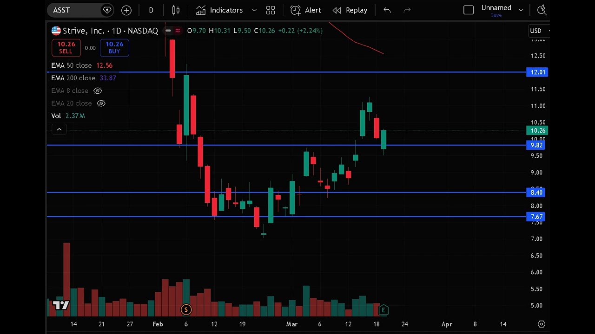This screenshot has width=595, height=334.
Task: Click the 12.50 price scale label
Action: click(539, 56)
